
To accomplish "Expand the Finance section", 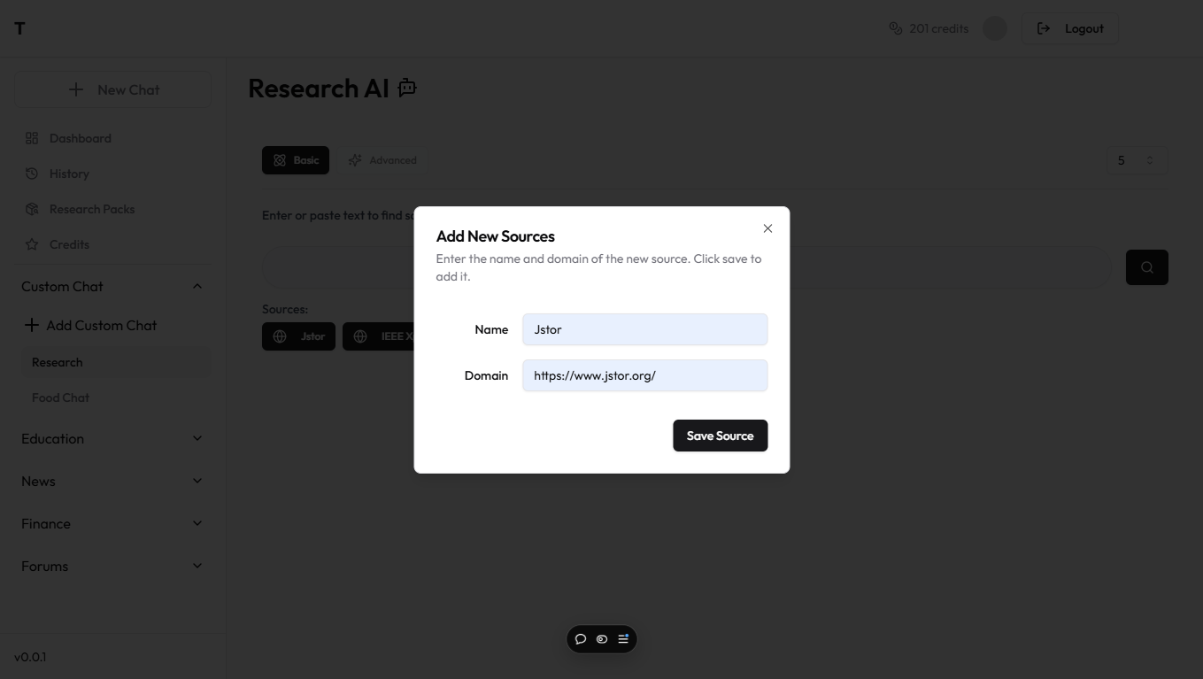I will (x=113, y=523).
